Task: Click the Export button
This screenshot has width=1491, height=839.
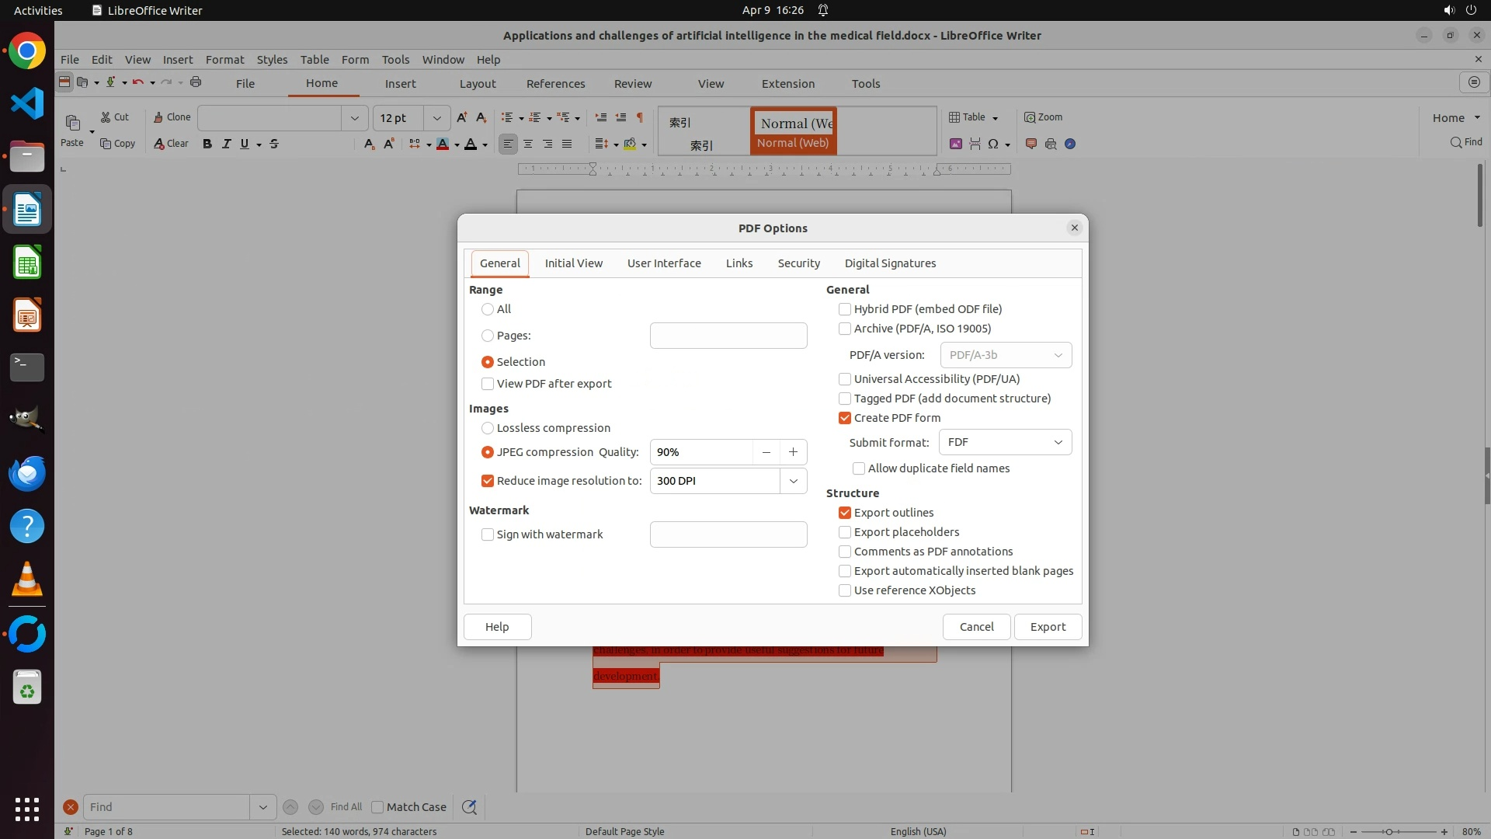Action: click(x=1048, y=627)
